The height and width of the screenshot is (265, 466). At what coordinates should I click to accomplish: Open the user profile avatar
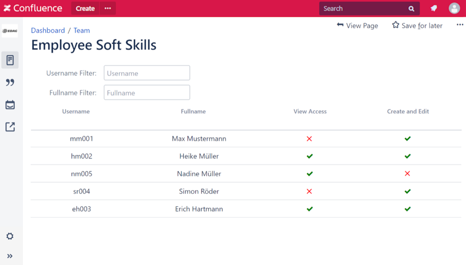point(454,9)
